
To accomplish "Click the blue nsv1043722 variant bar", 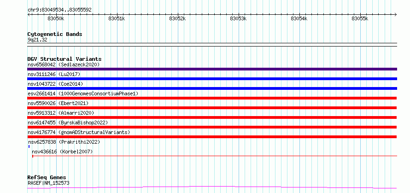I will pos(212,88).
